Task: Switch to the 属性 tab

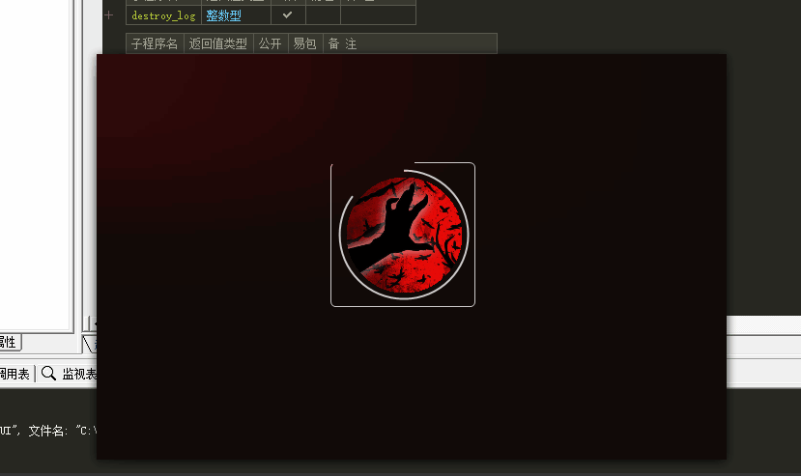Action: click(8, 342)
